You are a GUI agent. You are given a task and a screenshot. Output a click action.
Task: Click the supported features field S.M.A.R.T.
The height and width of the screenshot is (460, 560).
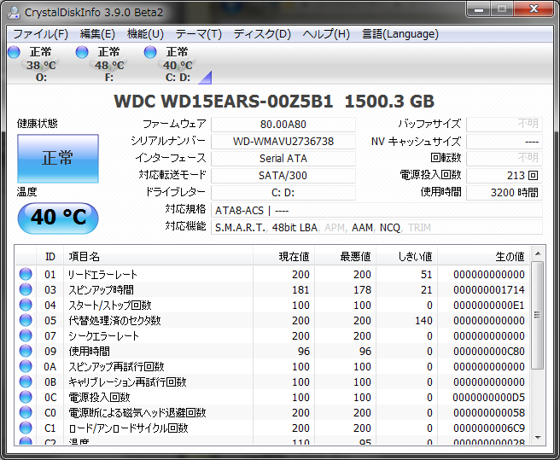(376, 228)
